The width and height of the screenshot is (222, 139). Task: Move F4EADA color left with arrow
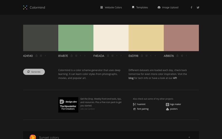pyautogui.click(x=117, y=56)
